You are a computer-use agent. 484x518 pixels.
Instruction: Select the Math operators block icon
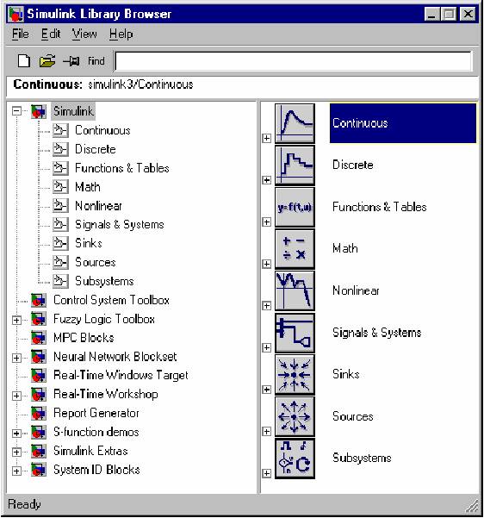(295, 249)
